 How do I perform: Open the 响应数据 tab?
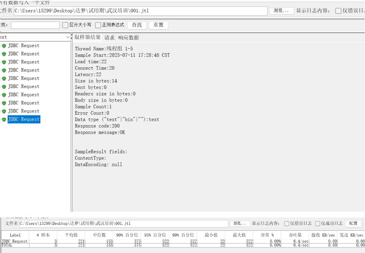click(128, 38)
